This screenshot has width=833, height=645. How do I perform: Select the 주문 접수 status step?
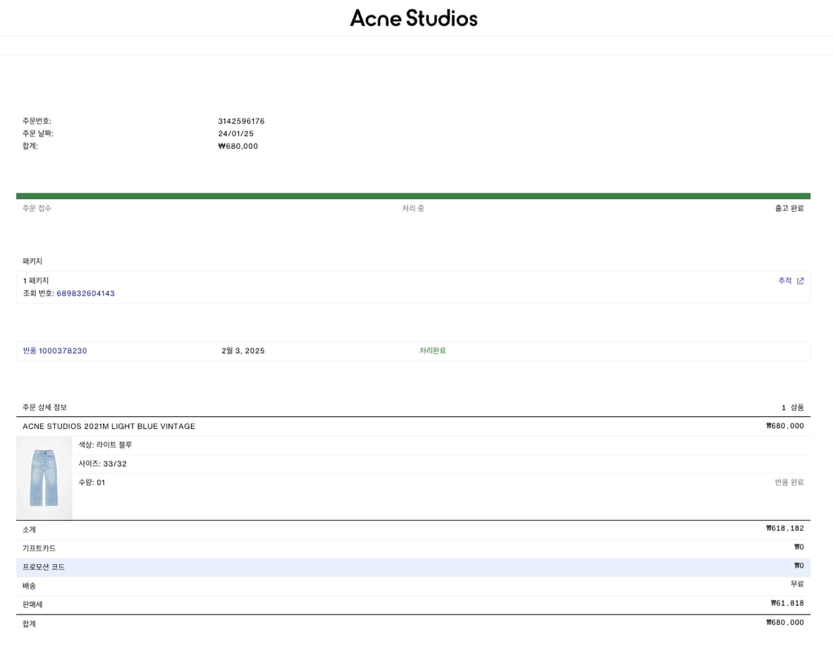[x=37, y=209]
